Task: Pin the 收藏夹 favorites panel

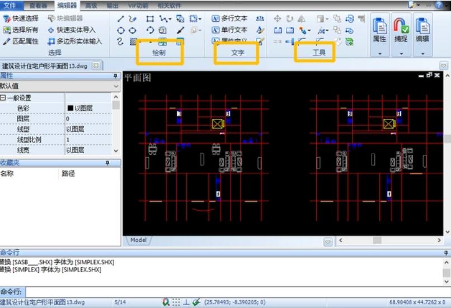Action: pyautogui.click(x=107, y=163)
